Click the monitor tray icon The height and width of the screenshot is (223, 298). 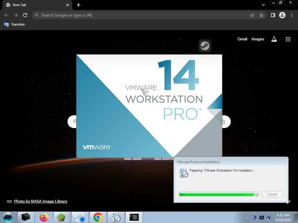[262, 217]
